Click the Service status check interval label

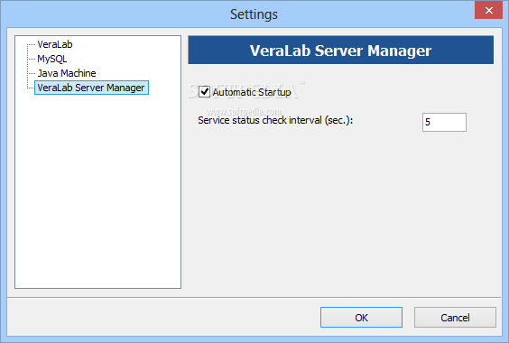[x=275, y=121]
